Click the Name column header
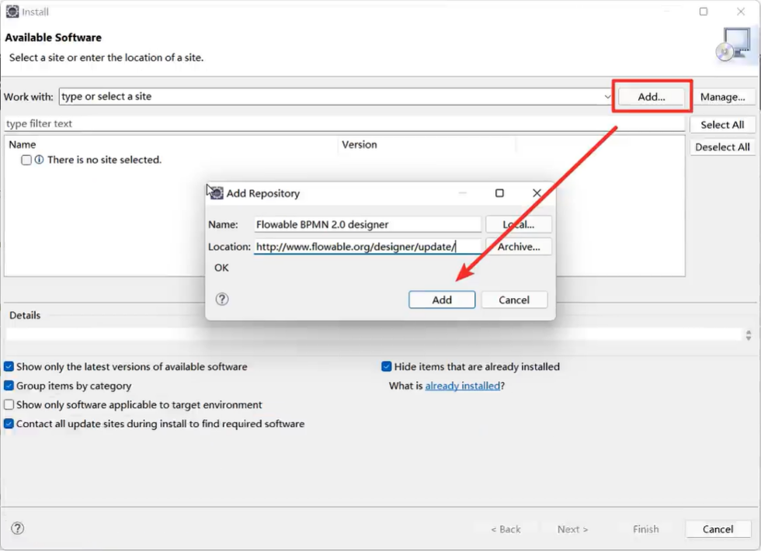Viewport: 761px width, 551px height. pos(23,144)
